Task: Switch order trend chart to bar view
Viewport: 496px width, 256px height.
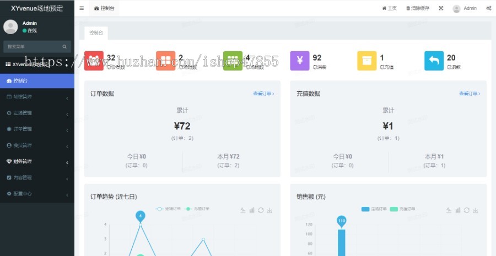Action: (x=252, y=210)
